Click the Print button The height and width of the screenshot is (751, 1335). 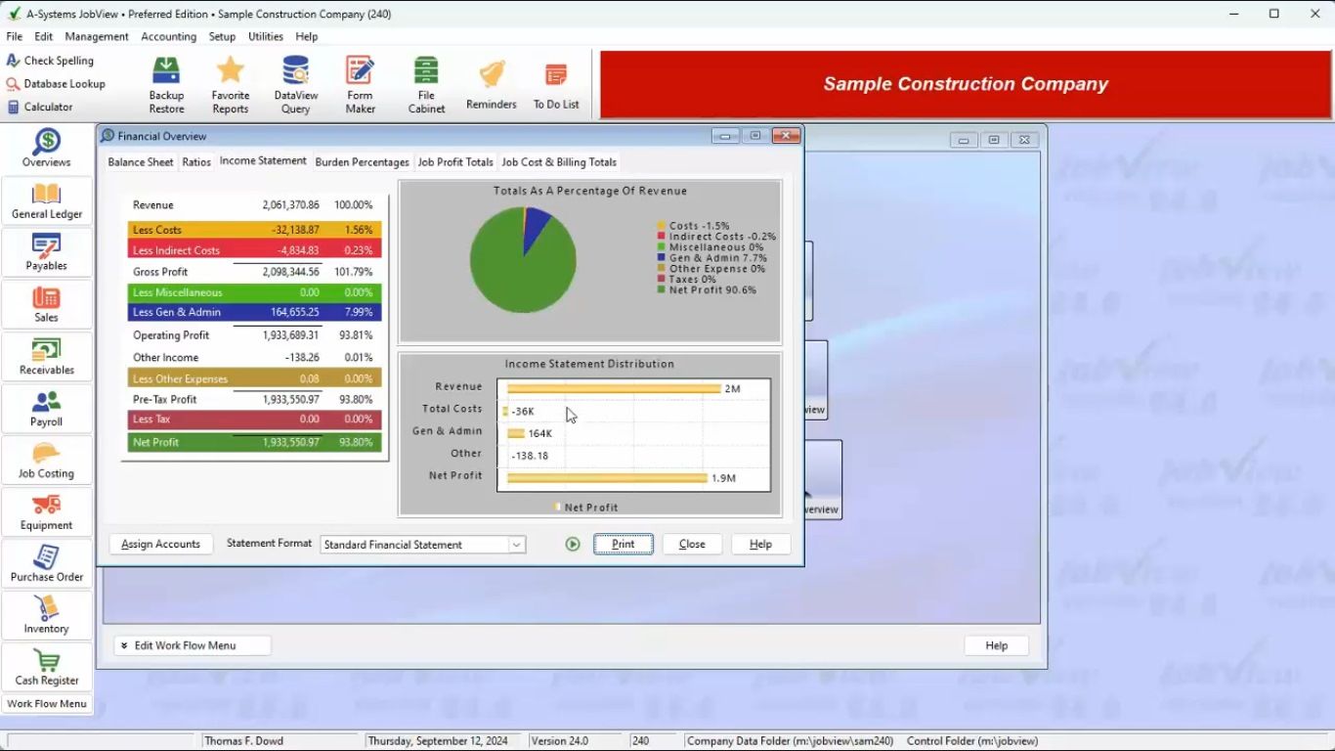click(x=624, y=545)
